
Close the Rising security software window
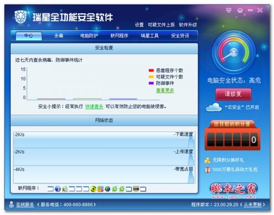pos(260,10)
